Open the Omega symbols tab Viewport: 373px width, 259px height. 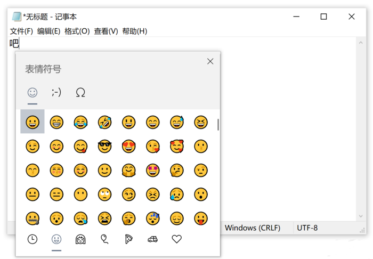80,92
